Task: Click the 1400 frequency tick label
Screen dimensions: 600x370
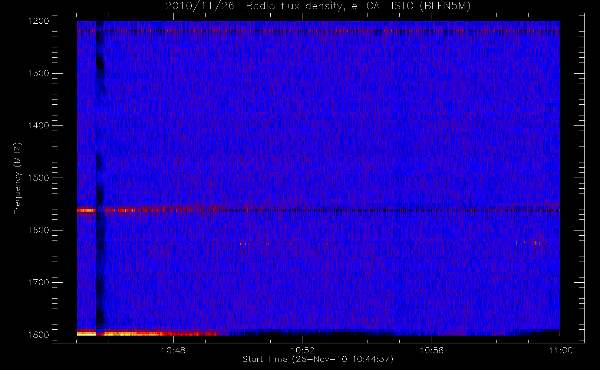Action: coord(39,126)
